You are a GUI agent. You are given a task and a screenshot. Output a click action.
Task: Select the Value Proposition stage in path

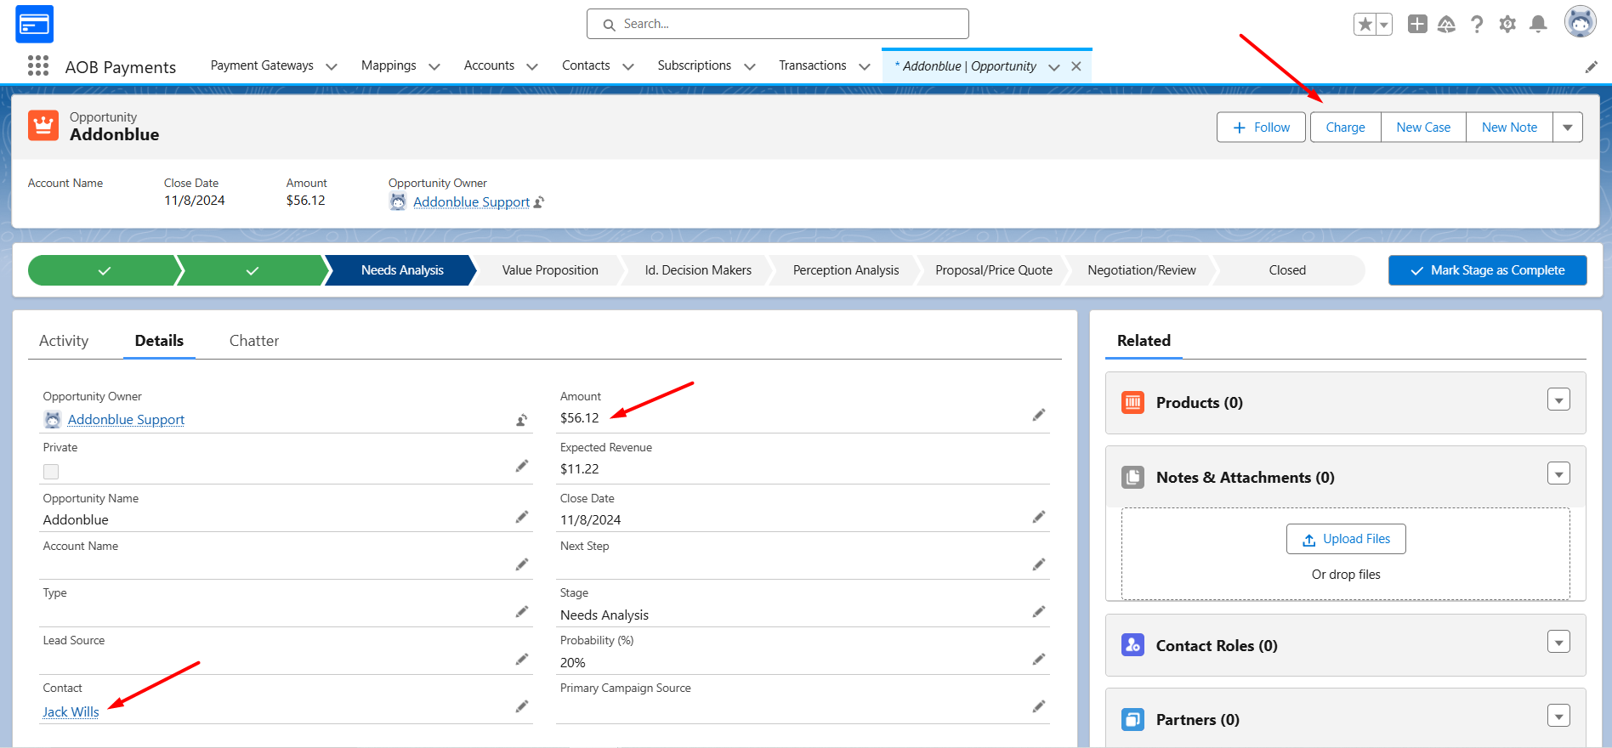(550, 270)
